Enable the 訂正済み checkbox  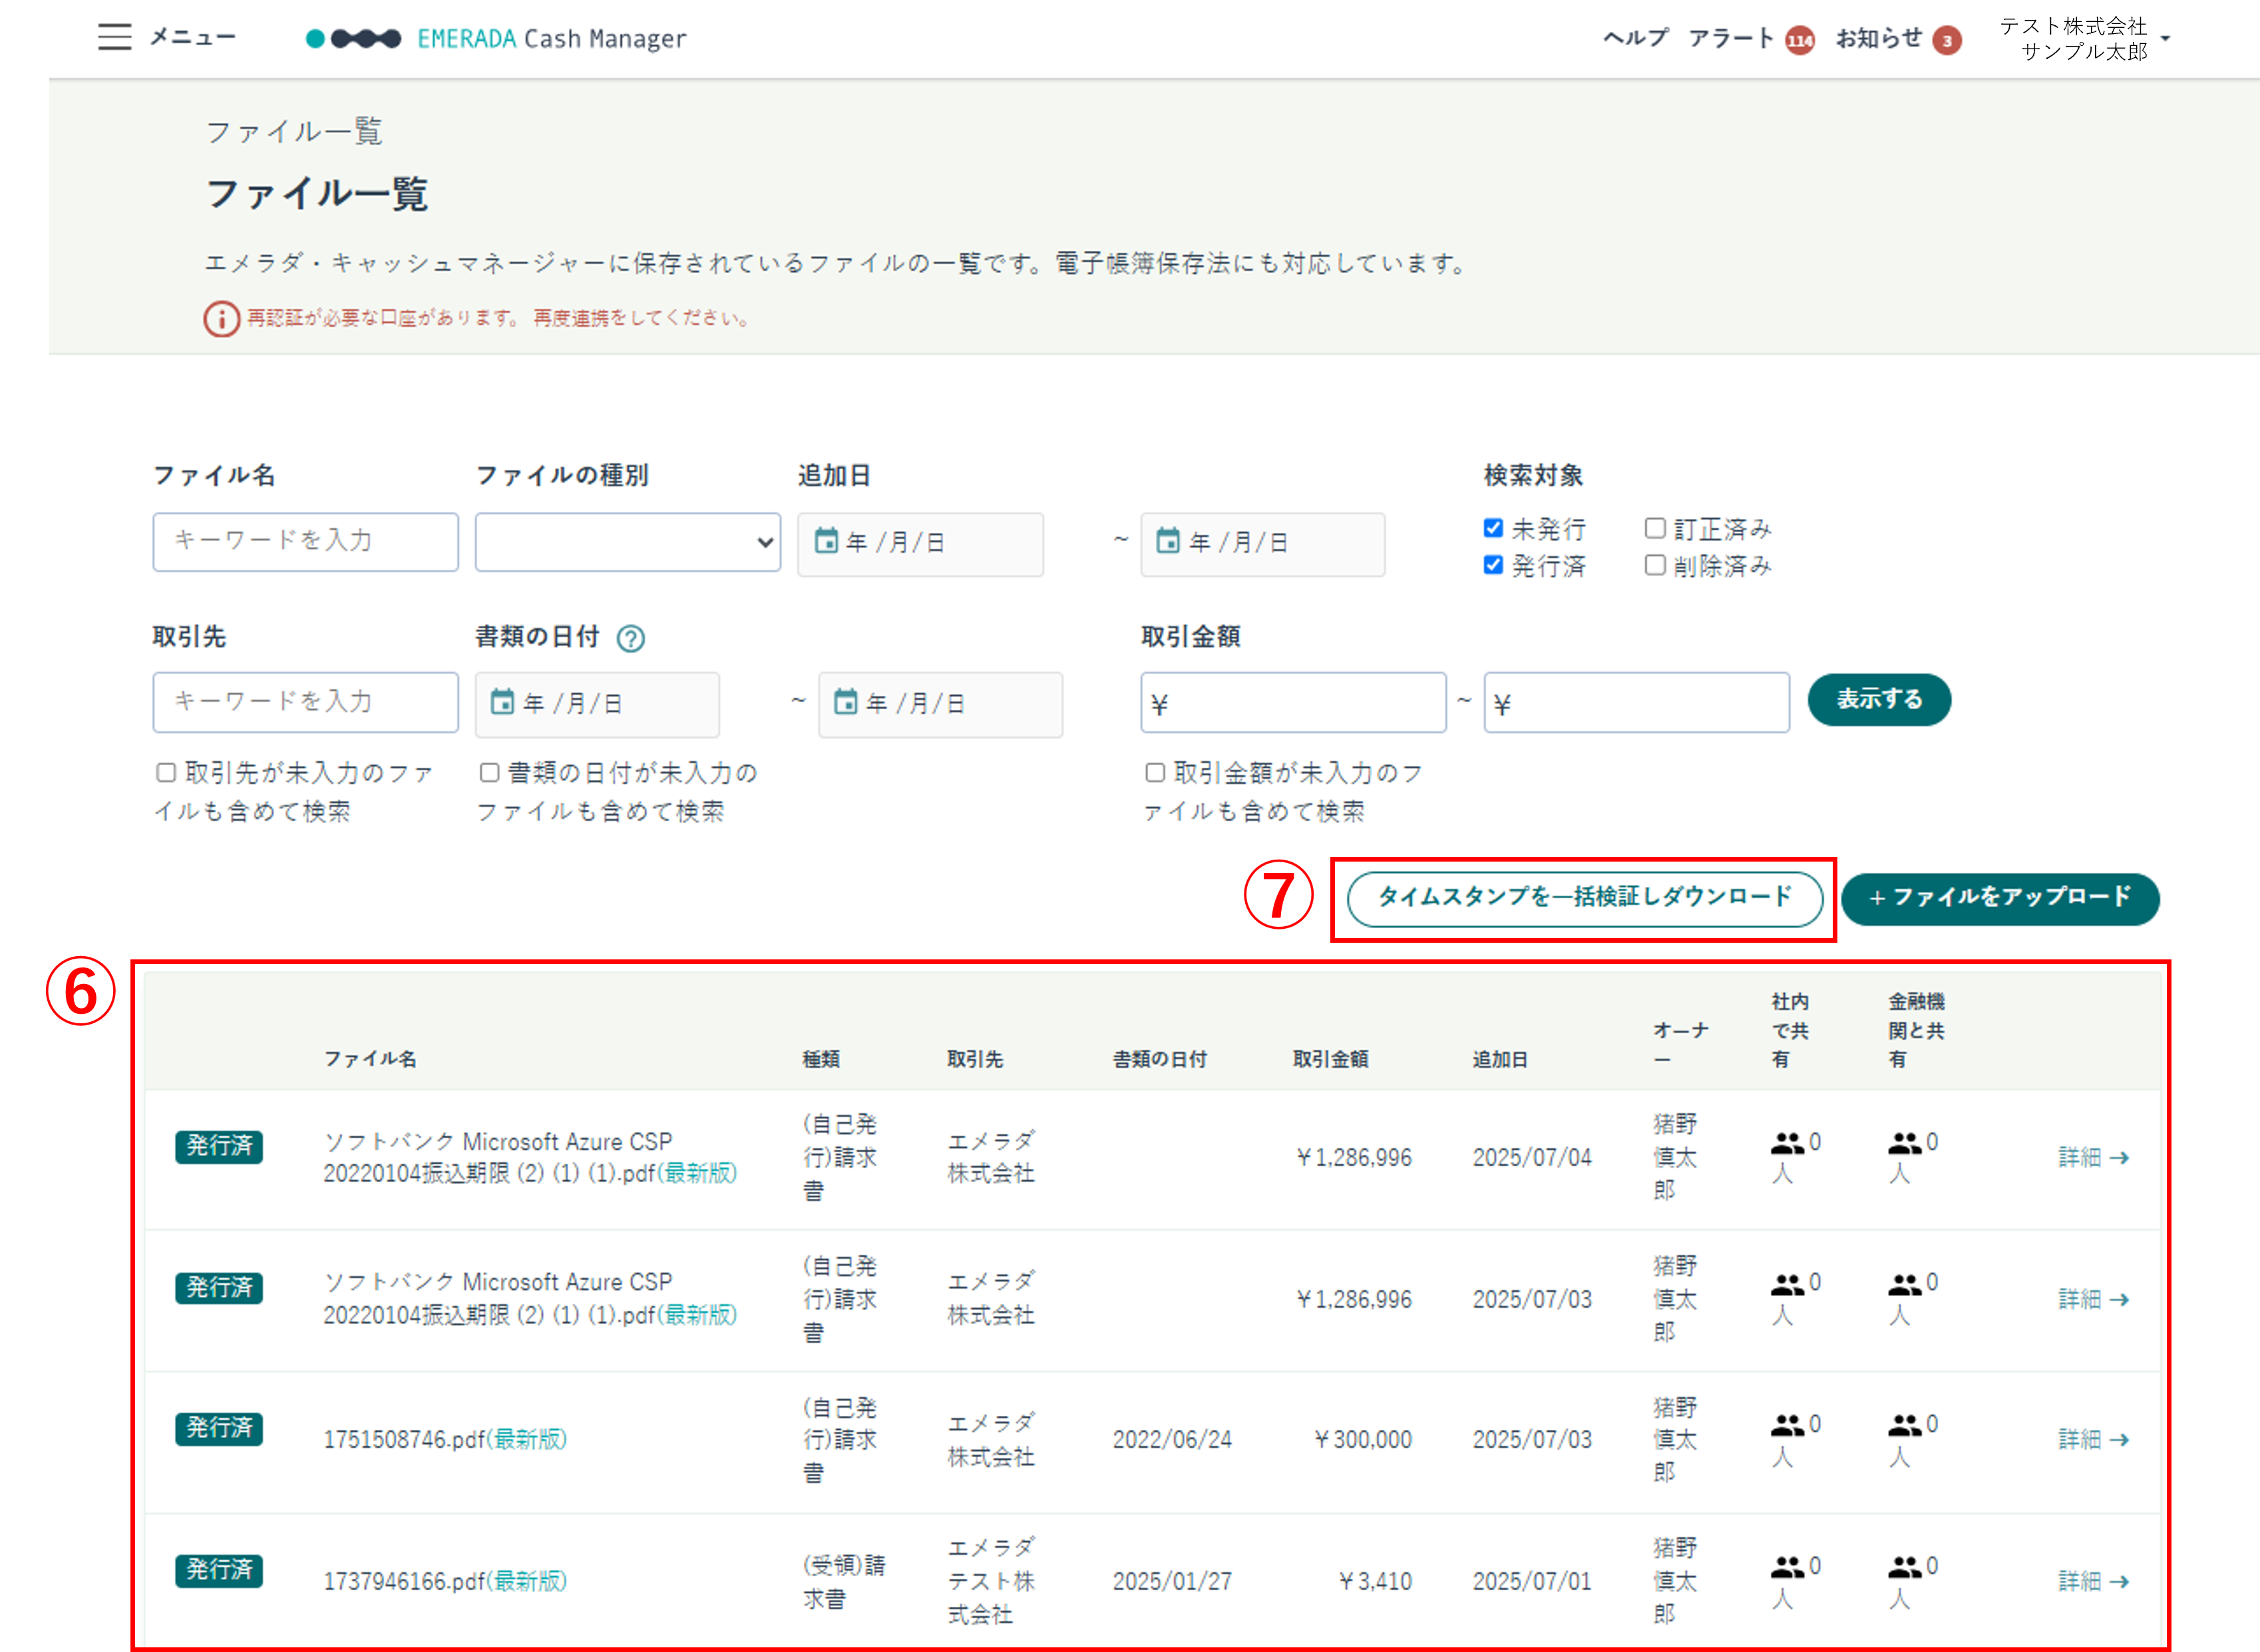pyautogui.click(x=1655, y=528)
